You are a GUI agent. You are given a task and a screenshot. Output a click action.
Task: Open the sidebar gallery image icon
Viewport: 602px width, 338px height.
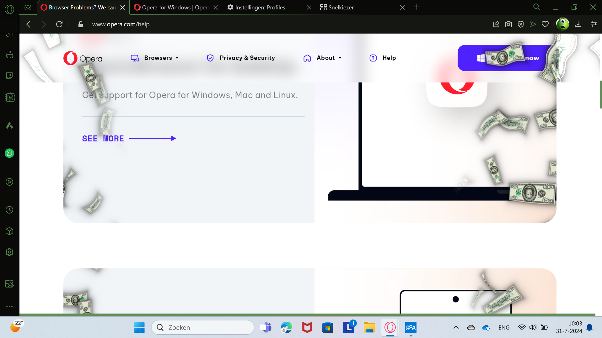coord(9,284)
